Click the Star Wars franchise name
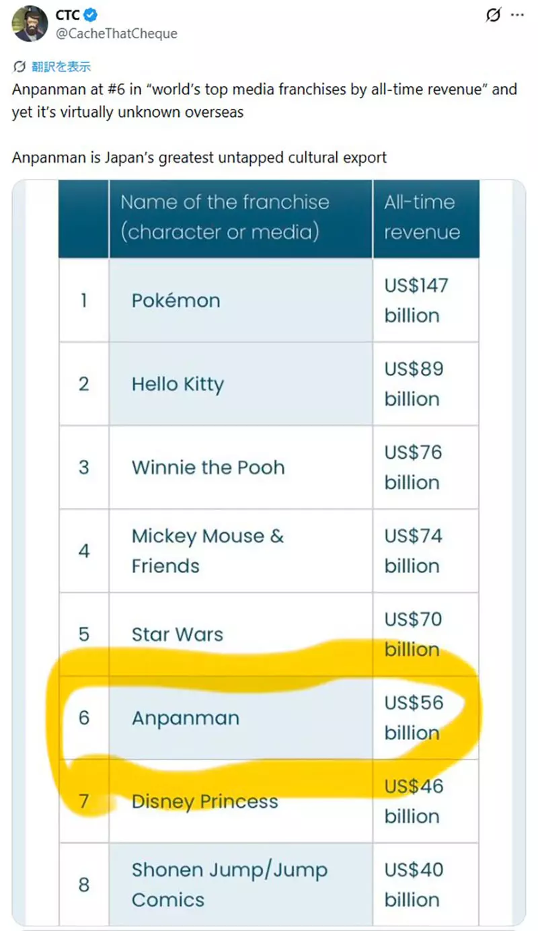The height and width of the screenshot is (931, 538). pos(177,634)
